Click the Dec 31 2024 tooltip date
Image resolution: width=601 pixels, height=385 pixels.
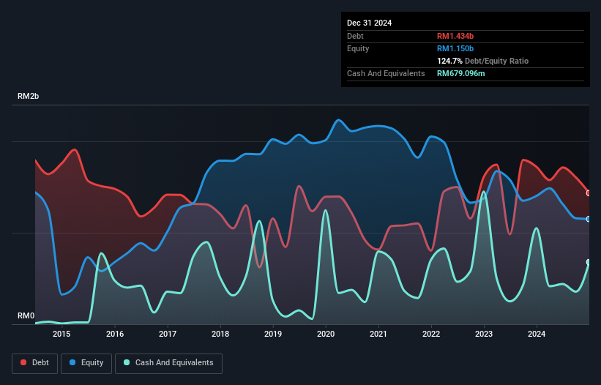tap(369, 23)
